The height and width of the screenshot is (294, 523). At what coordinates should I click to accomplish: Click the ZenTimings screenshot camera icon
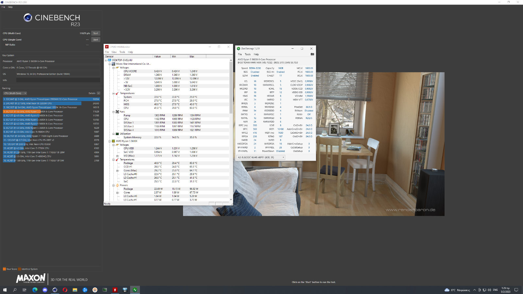coord(312,54)
